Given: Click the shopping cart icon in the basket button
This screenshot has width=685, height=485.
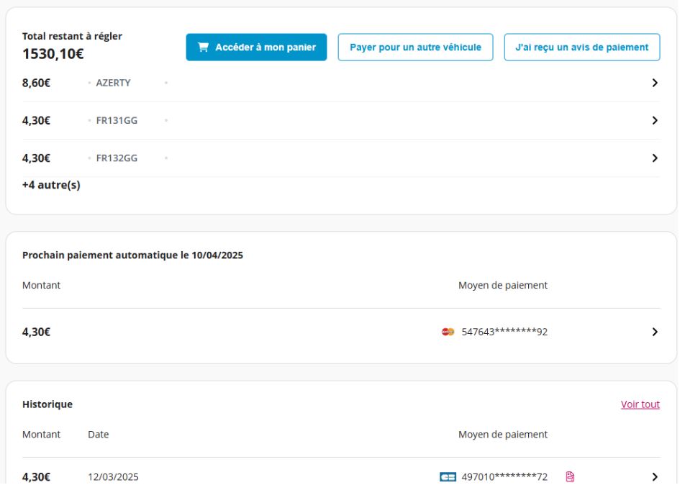Looking at the screenshot, I should (x=203, y=47).
